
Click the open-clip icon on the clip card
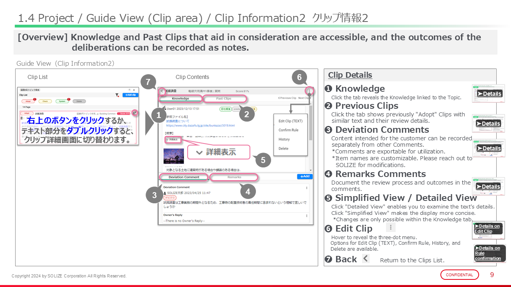[135, 113]
